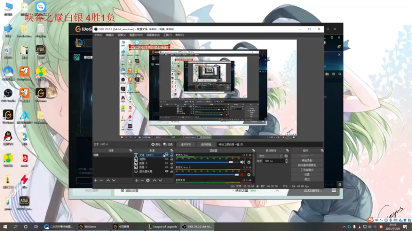The width and height of the screenshot is (412, 231).
Task: Move selected source down in Sources list
Action: pos(160,181)
